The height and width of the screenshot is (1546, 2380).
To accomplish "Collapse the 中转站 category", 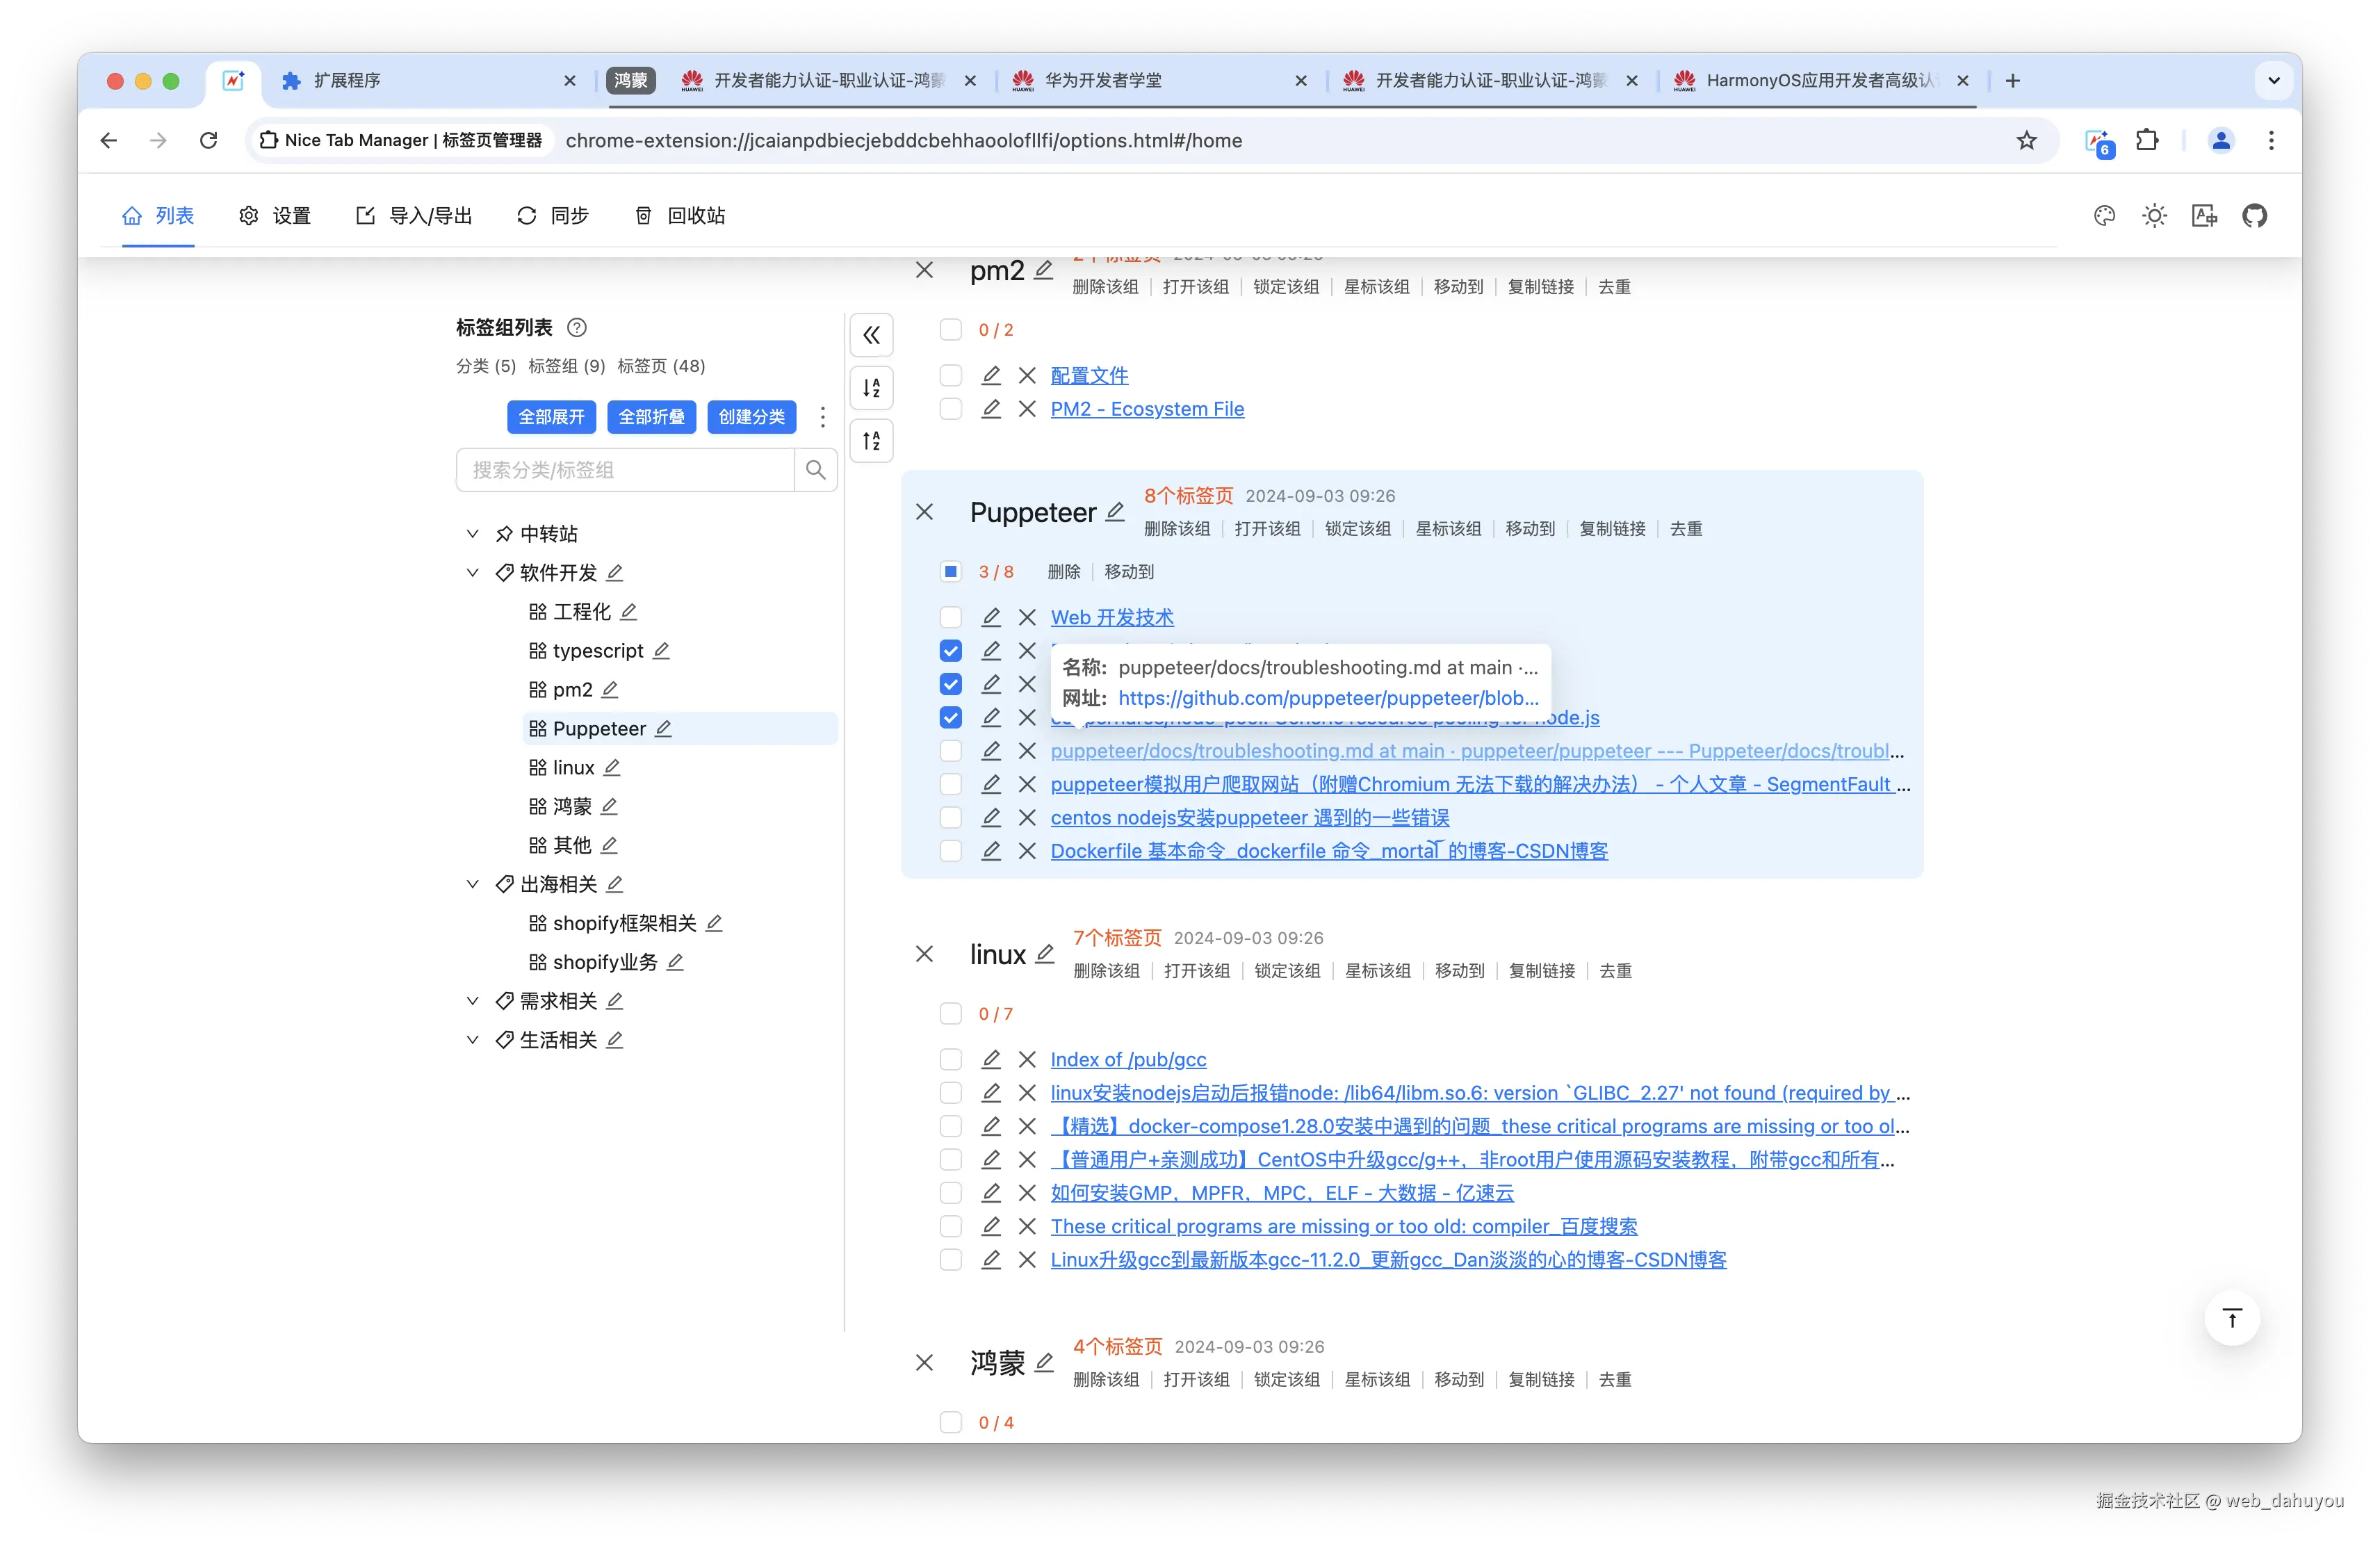I will coord(472,533).
